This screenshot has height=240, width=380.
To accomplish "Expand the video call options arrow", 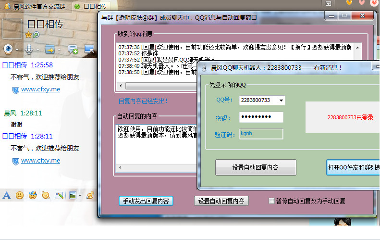I will pyautogui.click(x=17, y=50).
